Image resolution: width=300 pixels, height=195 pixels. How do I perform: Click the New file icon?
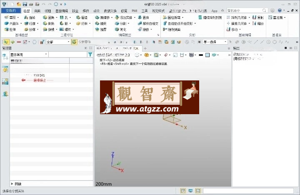tap(12, 4)
